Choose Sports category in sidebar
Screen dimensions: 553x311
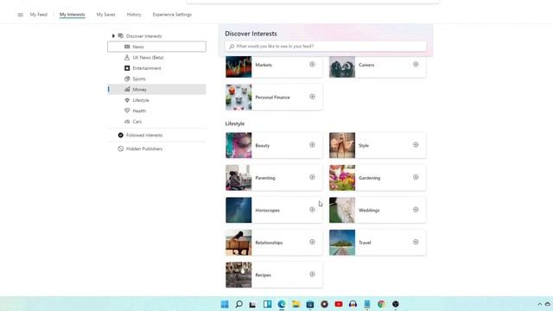[156, 79]
